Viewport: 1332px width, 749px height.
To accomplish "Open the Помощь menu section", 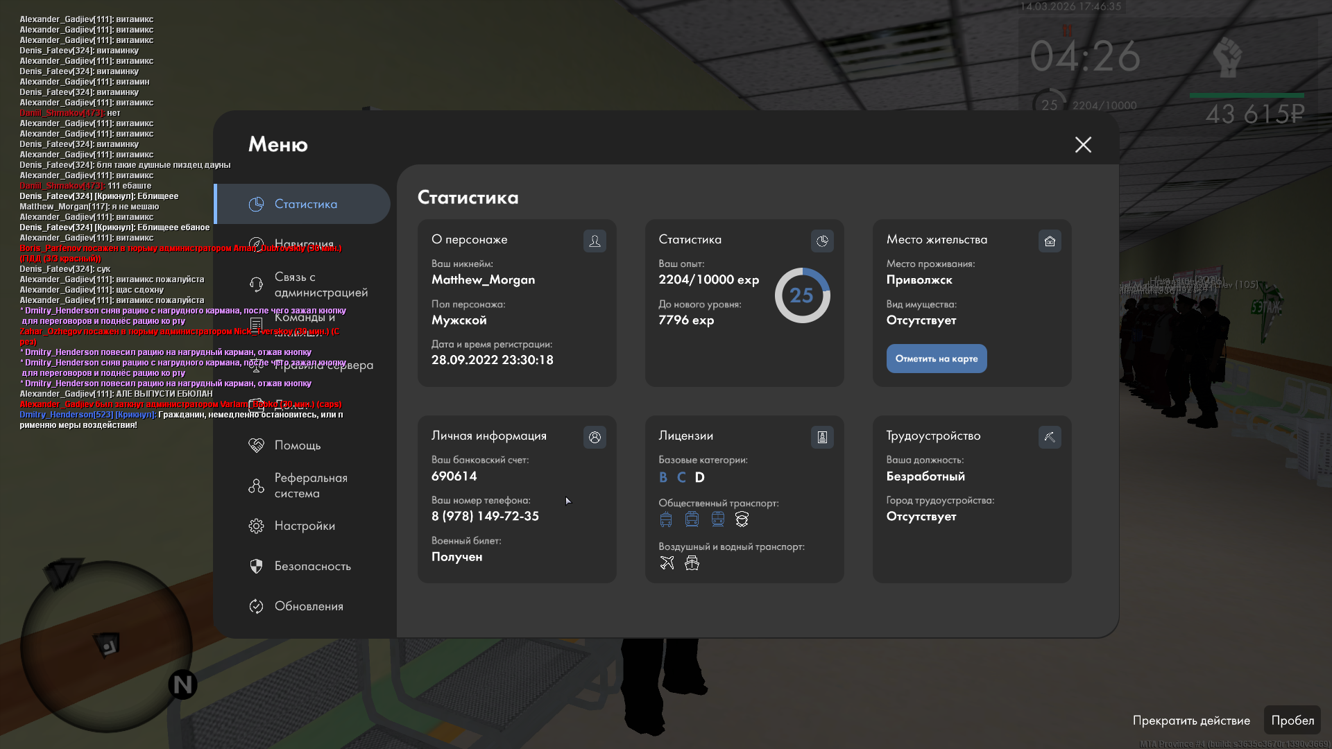I will (297, 445).
